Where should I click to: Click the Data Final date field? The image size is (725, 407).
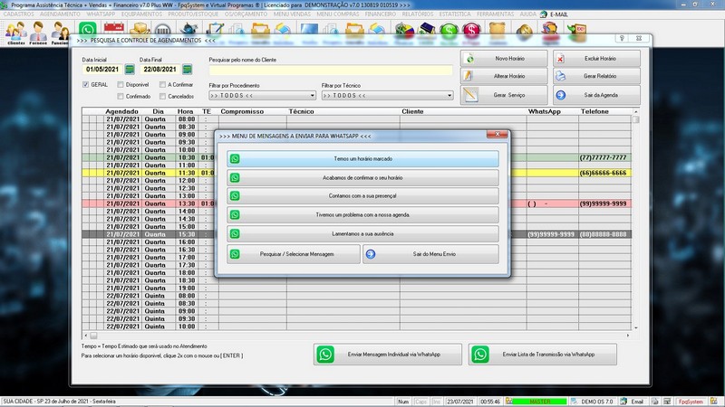click(159, 70)
